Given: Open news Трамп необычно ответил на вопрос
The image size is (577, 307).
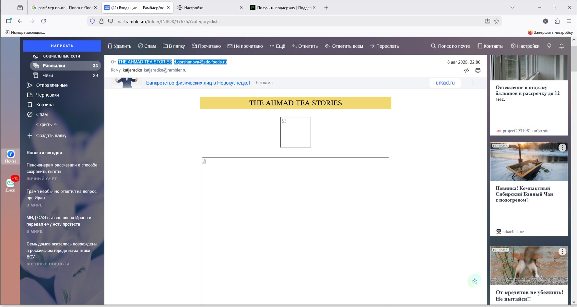Looking at the screenshot, I should coord(62,195).
